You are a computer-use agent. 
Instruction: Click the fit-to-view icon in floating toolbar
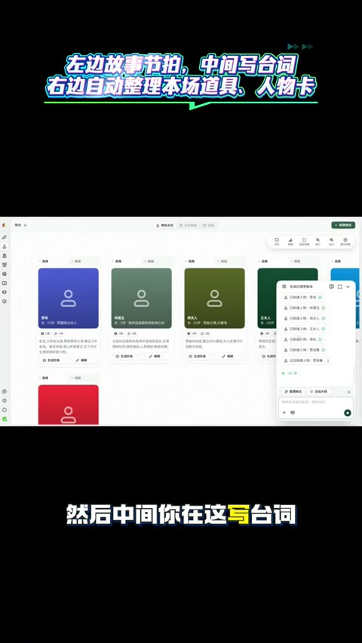point(304,241)
